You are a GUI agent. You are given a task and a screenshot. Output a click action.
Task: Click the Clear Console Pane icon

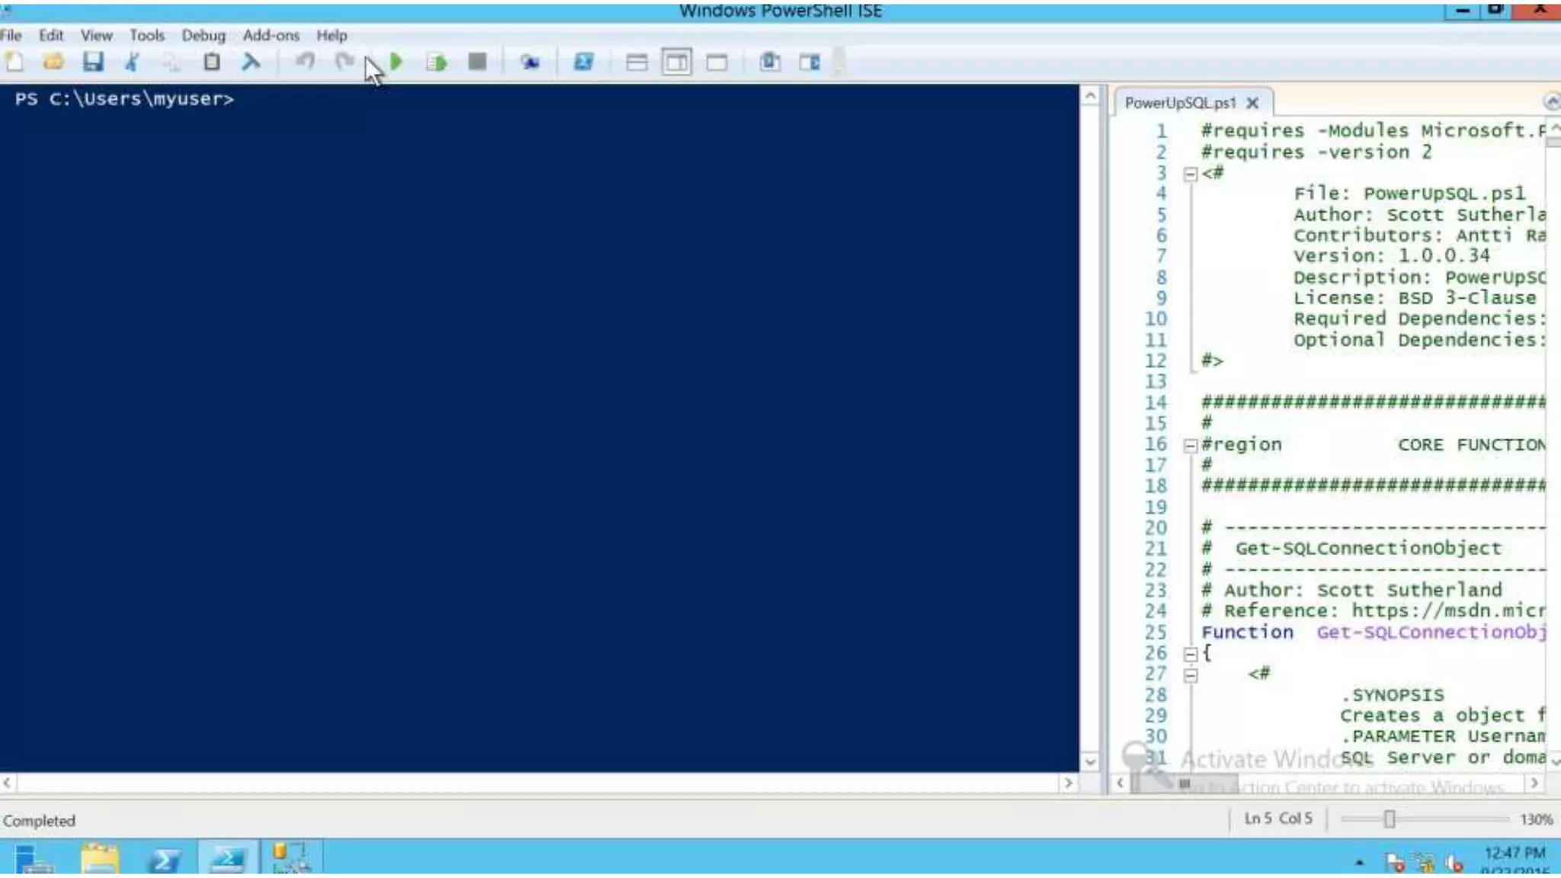pos(251,62)
